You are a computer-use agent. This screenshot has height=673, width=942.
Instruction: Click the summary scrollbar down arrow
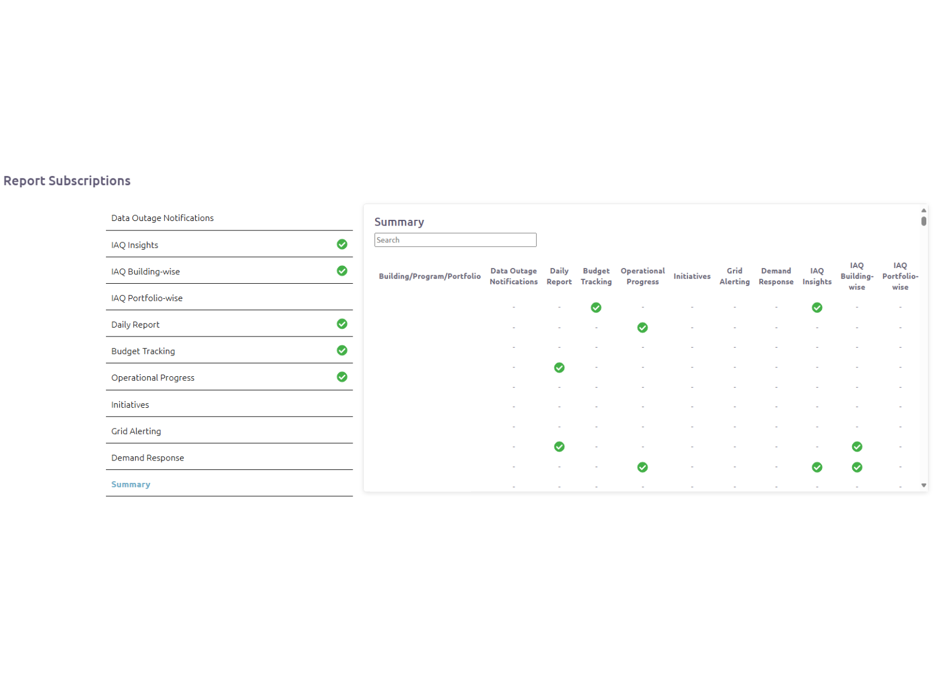[923, 486]
